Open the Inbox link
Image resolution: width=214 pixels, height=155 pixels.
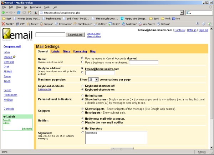click(x=7, y=52)
